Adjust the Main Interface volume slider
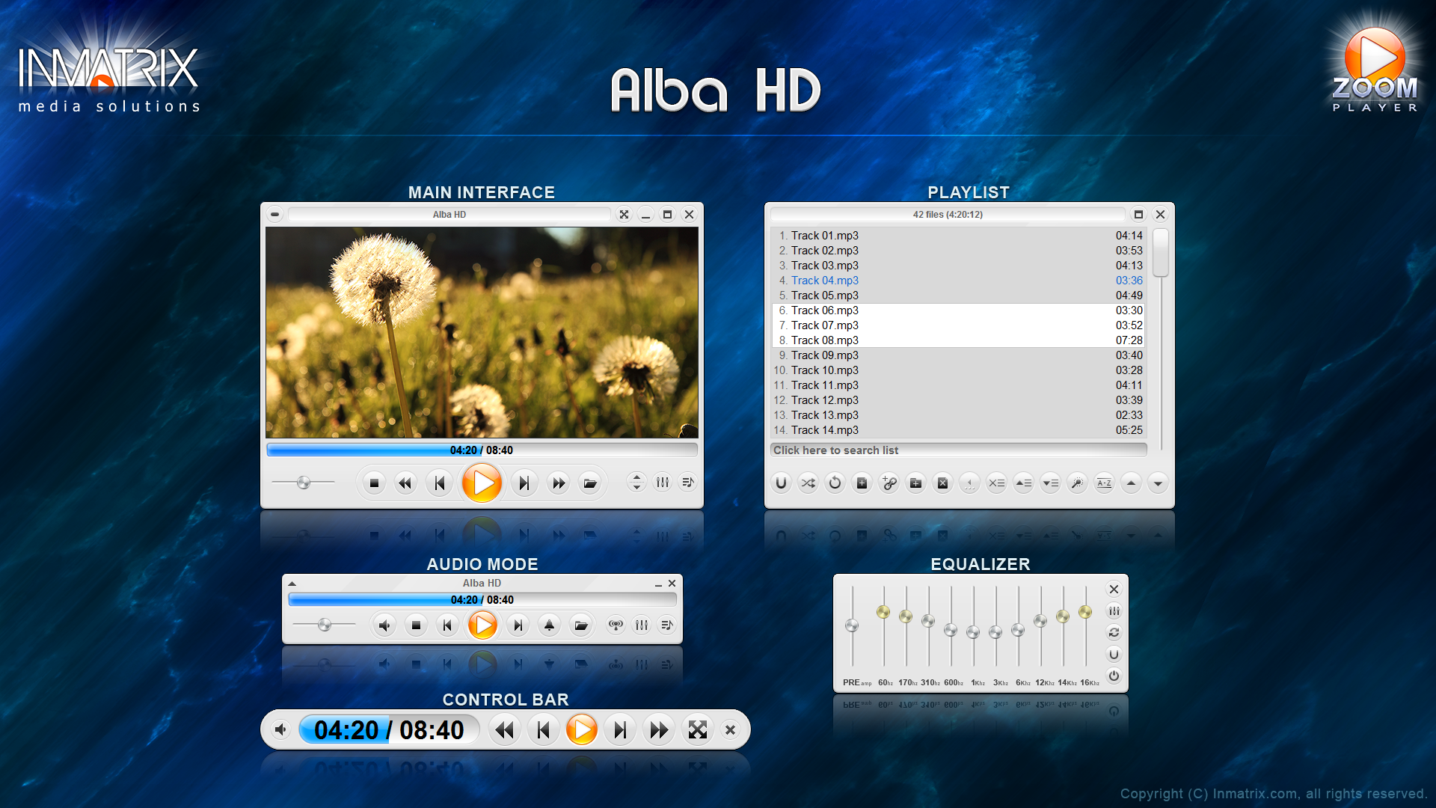 click(x=303, y=483)
